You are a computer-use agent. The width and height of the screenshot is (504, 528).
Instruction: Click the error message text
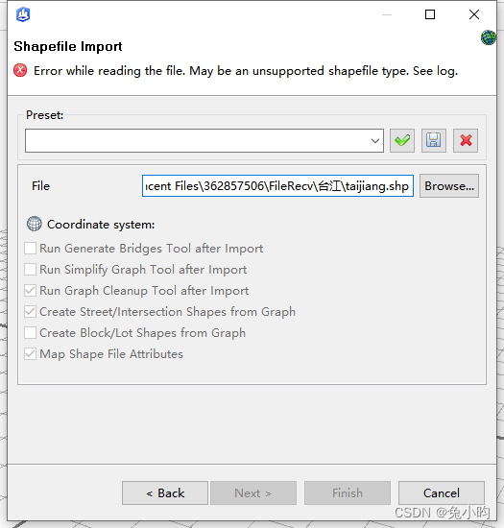246,71
